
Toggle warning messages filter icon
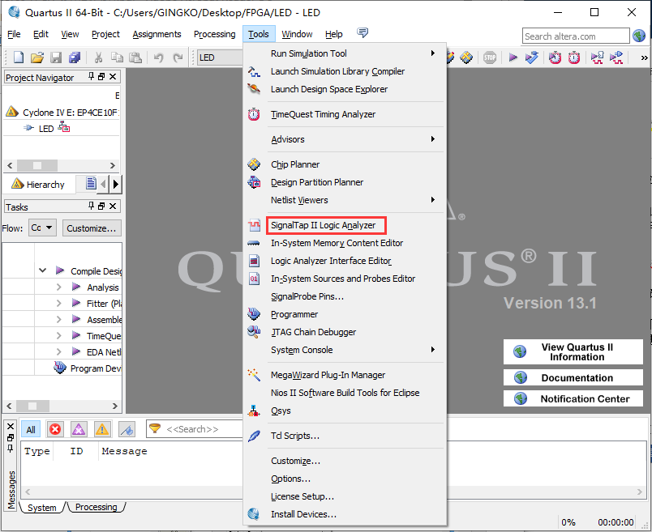102,430
